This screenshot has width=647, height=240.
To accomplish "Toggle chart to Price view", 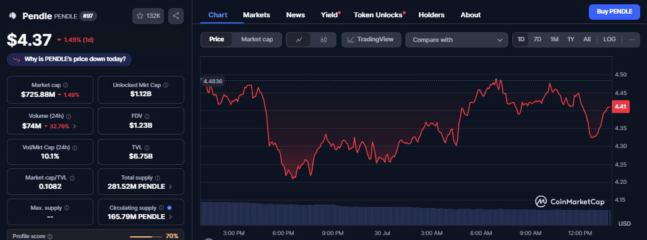I will pos(216,39).
